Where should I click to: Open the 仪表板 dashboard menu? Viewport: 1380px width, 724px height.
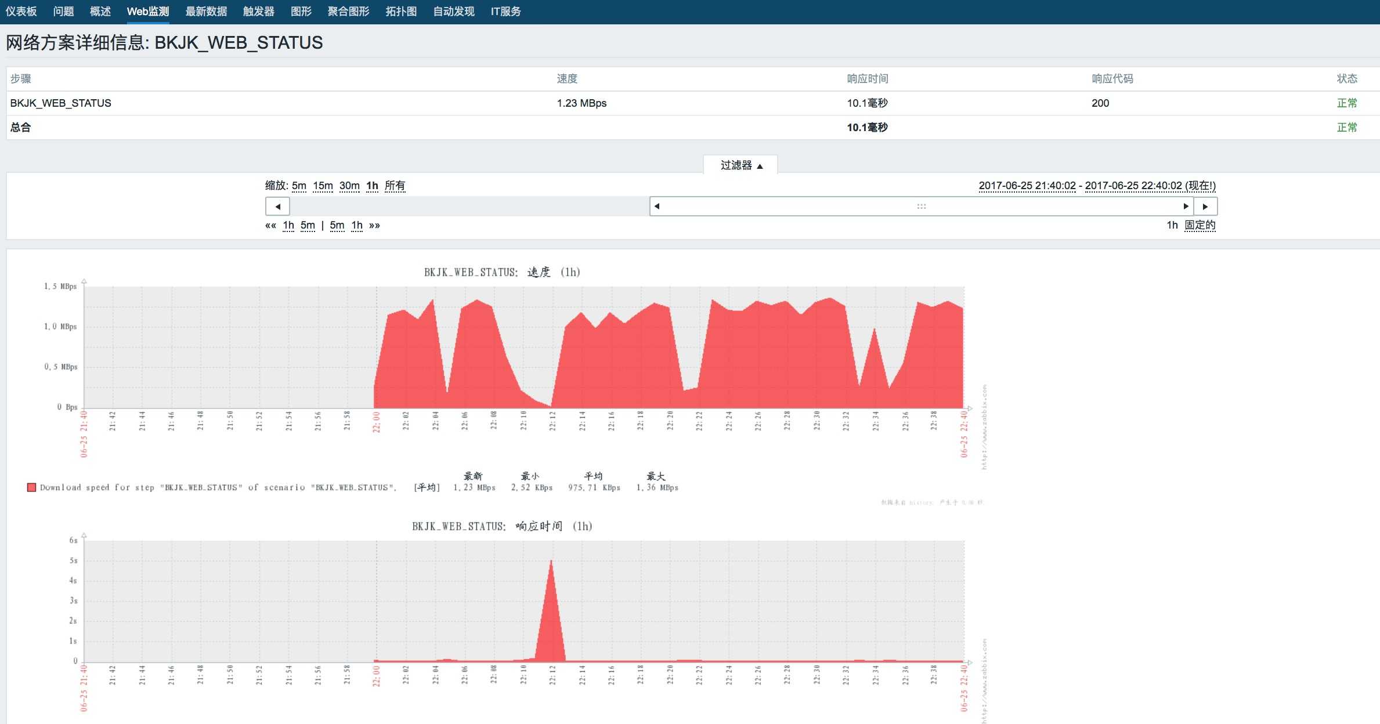pos(21,12)
